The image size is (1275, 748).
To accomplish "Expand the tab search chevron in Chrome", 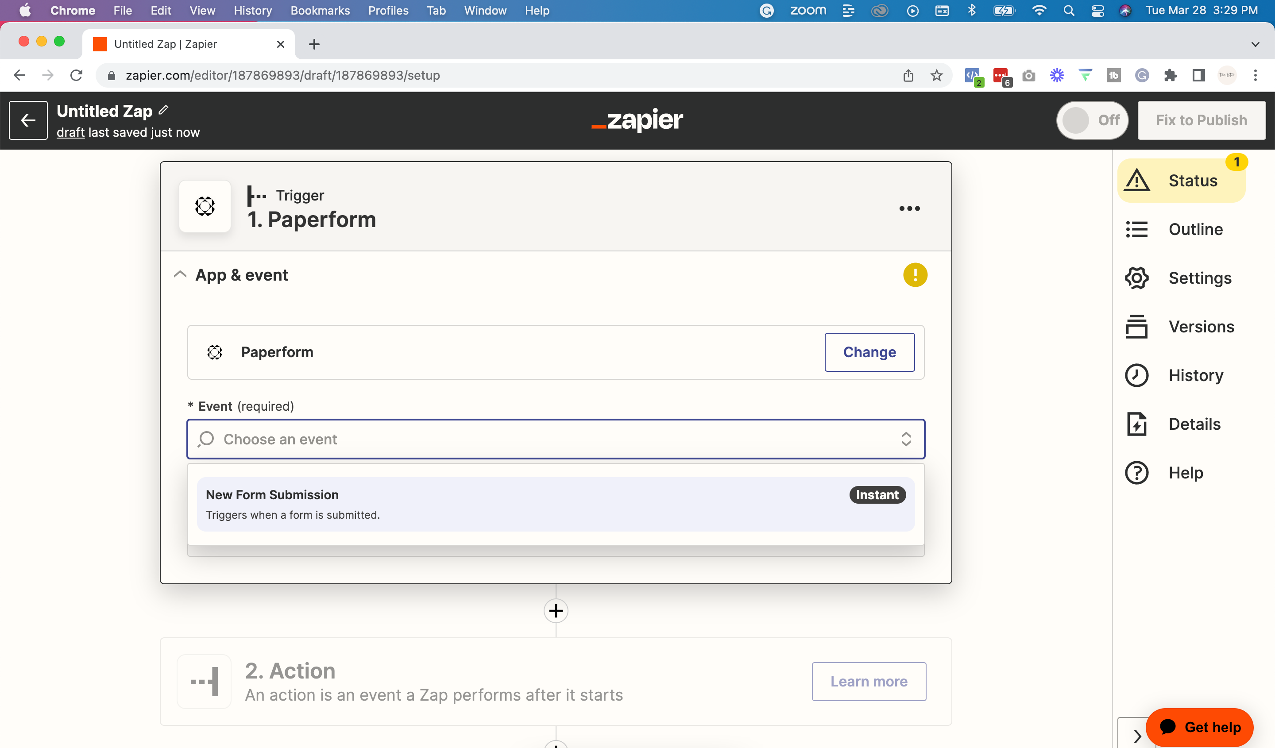I will point(1255,44).
